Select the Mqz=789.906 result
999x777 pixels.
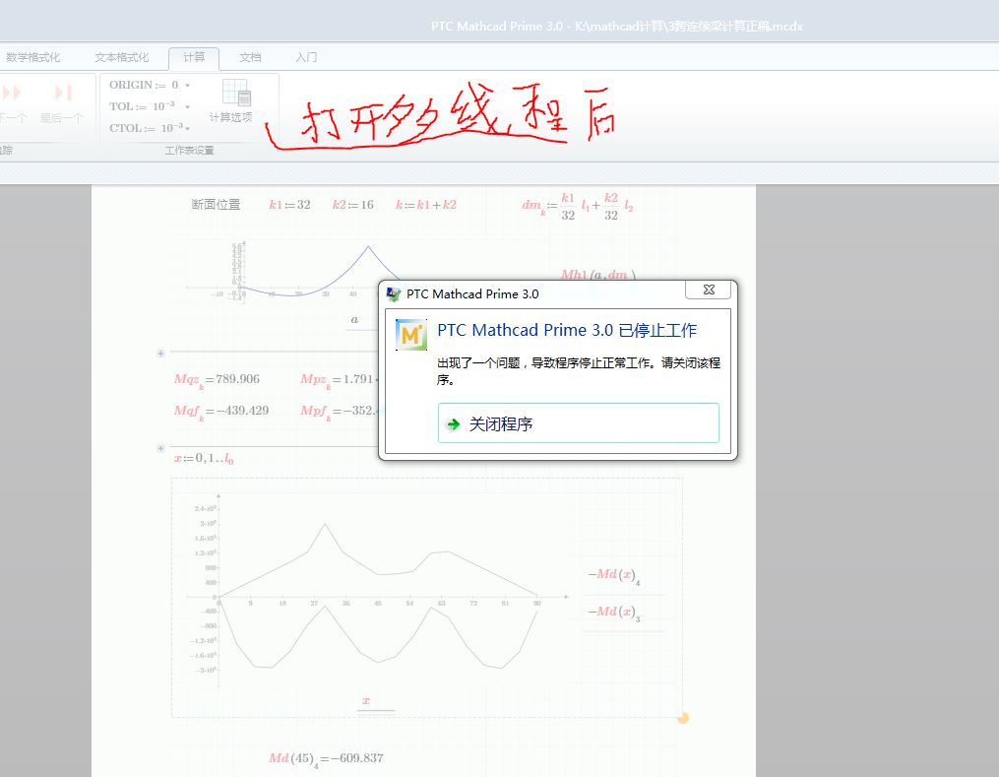pos(218,380)
